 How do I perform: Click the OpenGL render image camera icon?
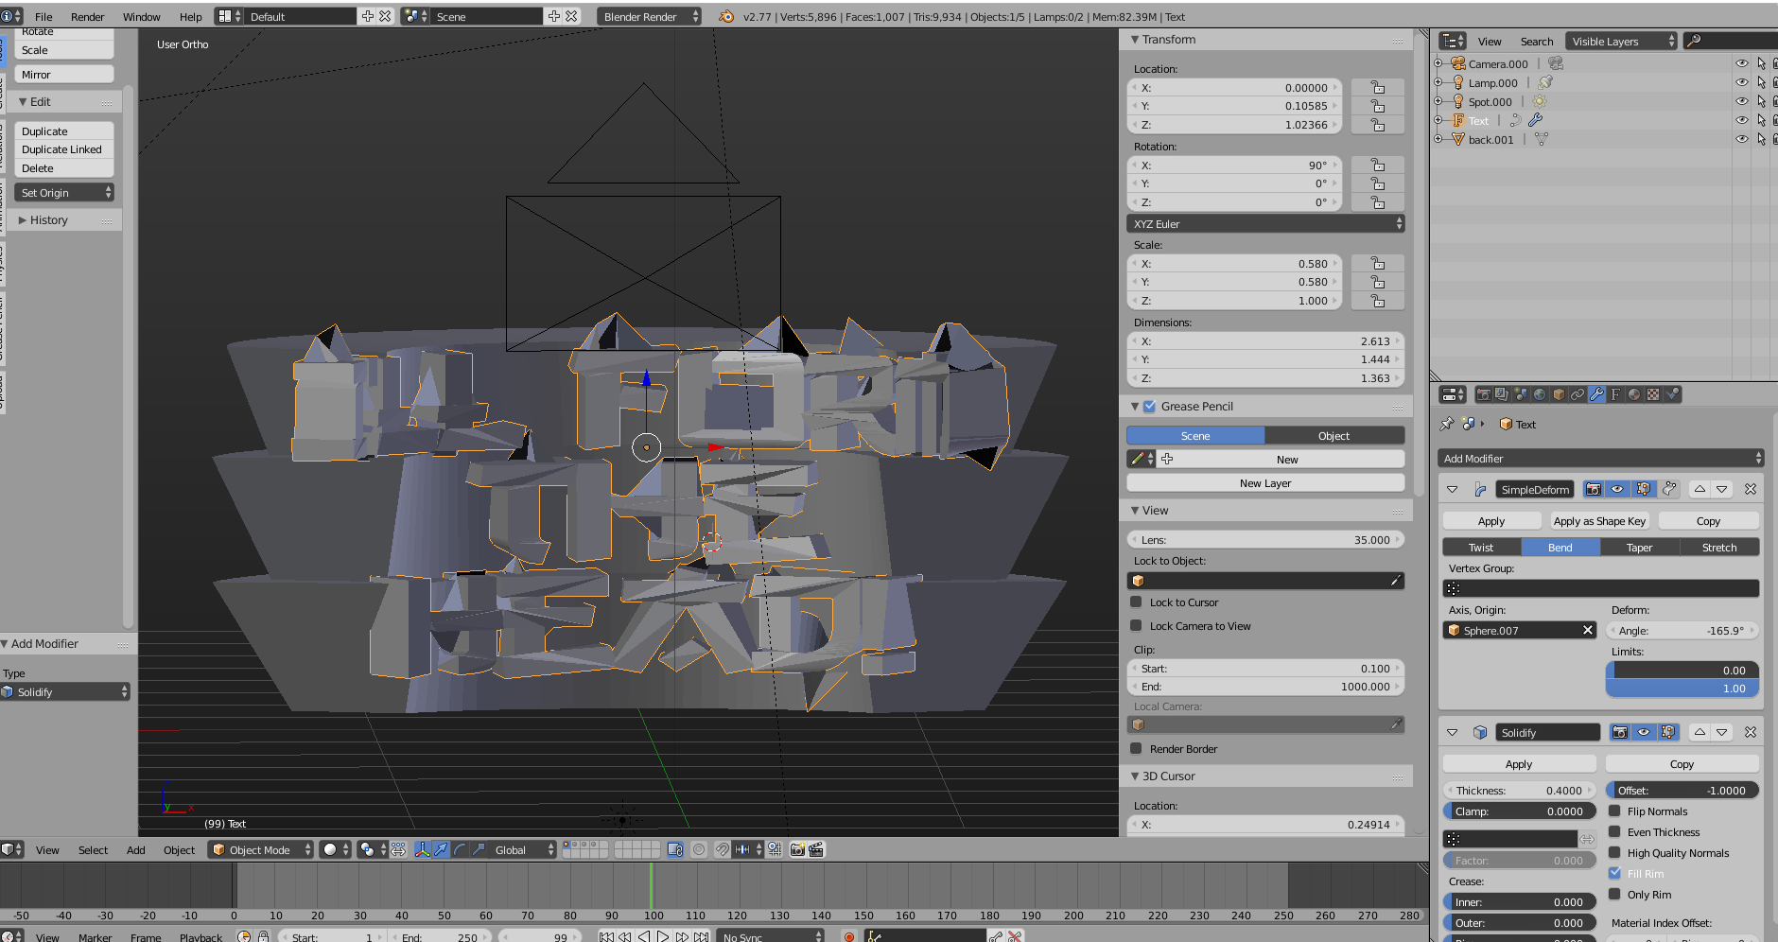(x=798, y=849)
